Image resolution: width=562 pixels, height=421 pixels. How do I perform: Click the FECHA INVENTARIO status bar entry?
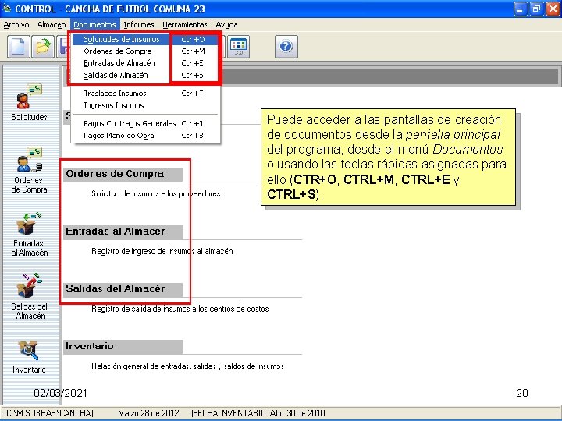click(258, 413)
